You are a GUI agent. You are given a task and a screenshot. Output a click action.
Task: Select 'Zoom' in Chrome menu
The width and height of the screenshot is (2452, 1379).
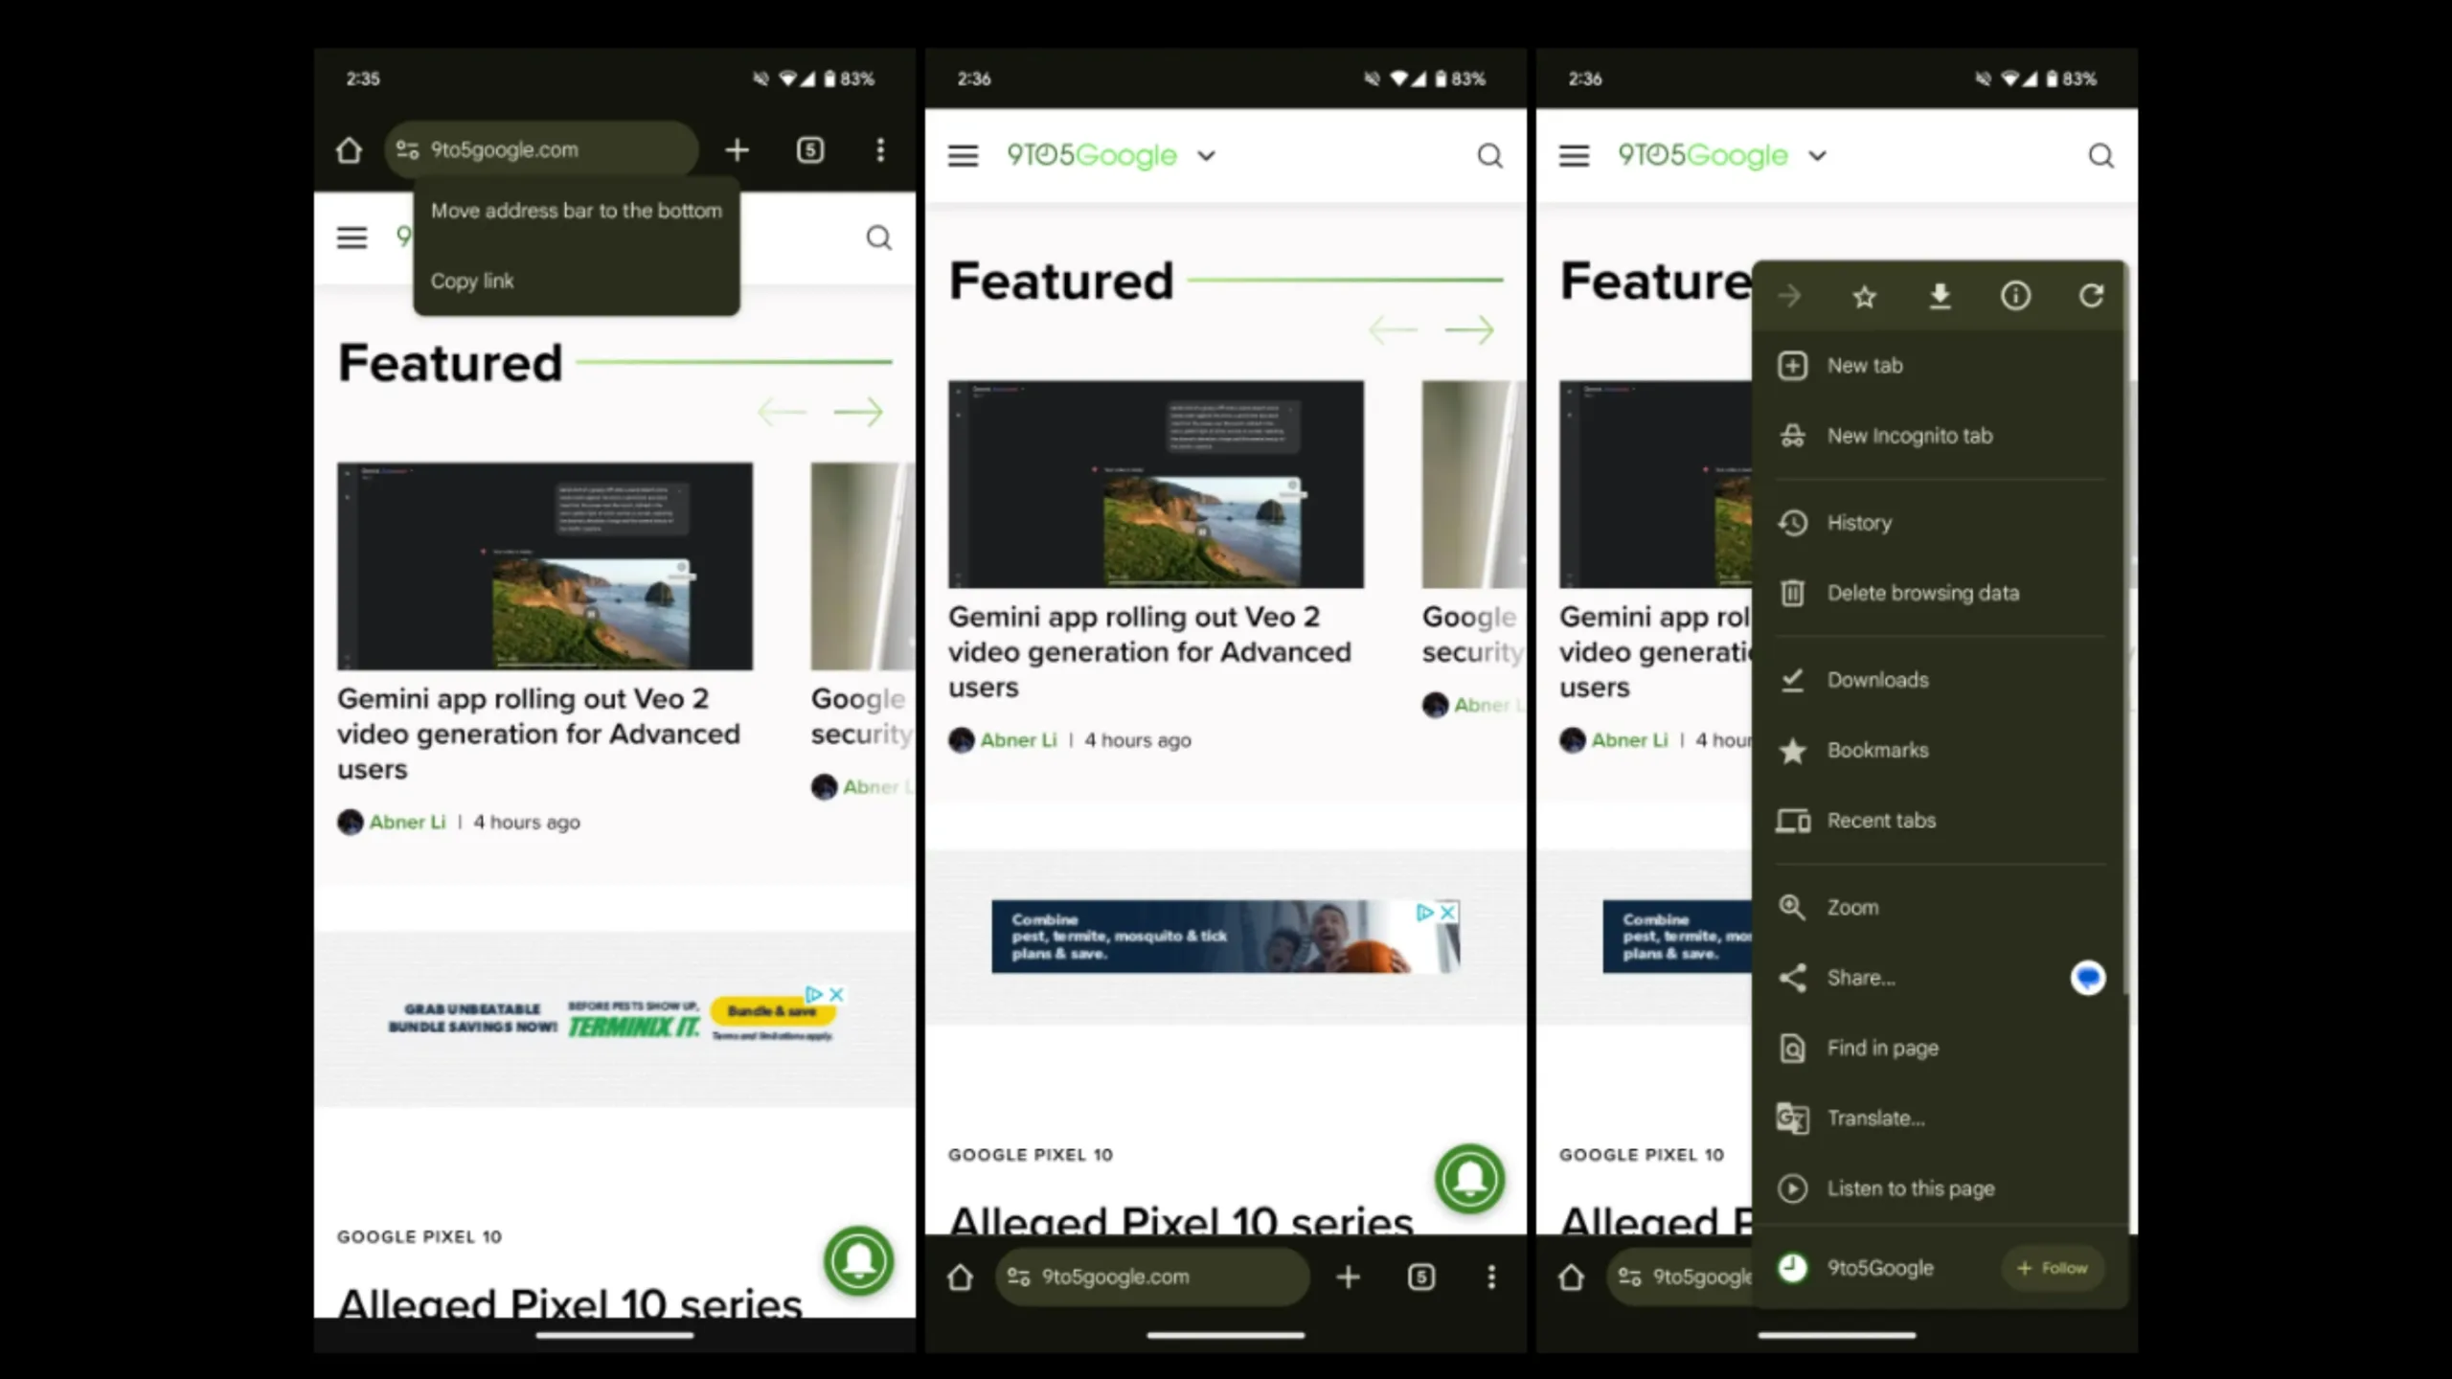pos(1939,907)
